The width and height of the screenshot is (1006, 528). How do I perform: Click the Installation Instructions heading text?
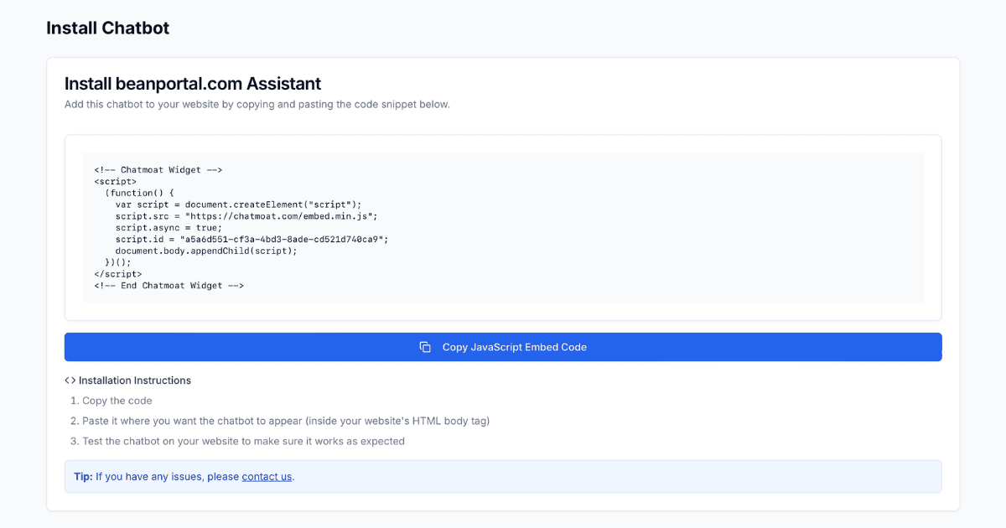coord(135,380)
